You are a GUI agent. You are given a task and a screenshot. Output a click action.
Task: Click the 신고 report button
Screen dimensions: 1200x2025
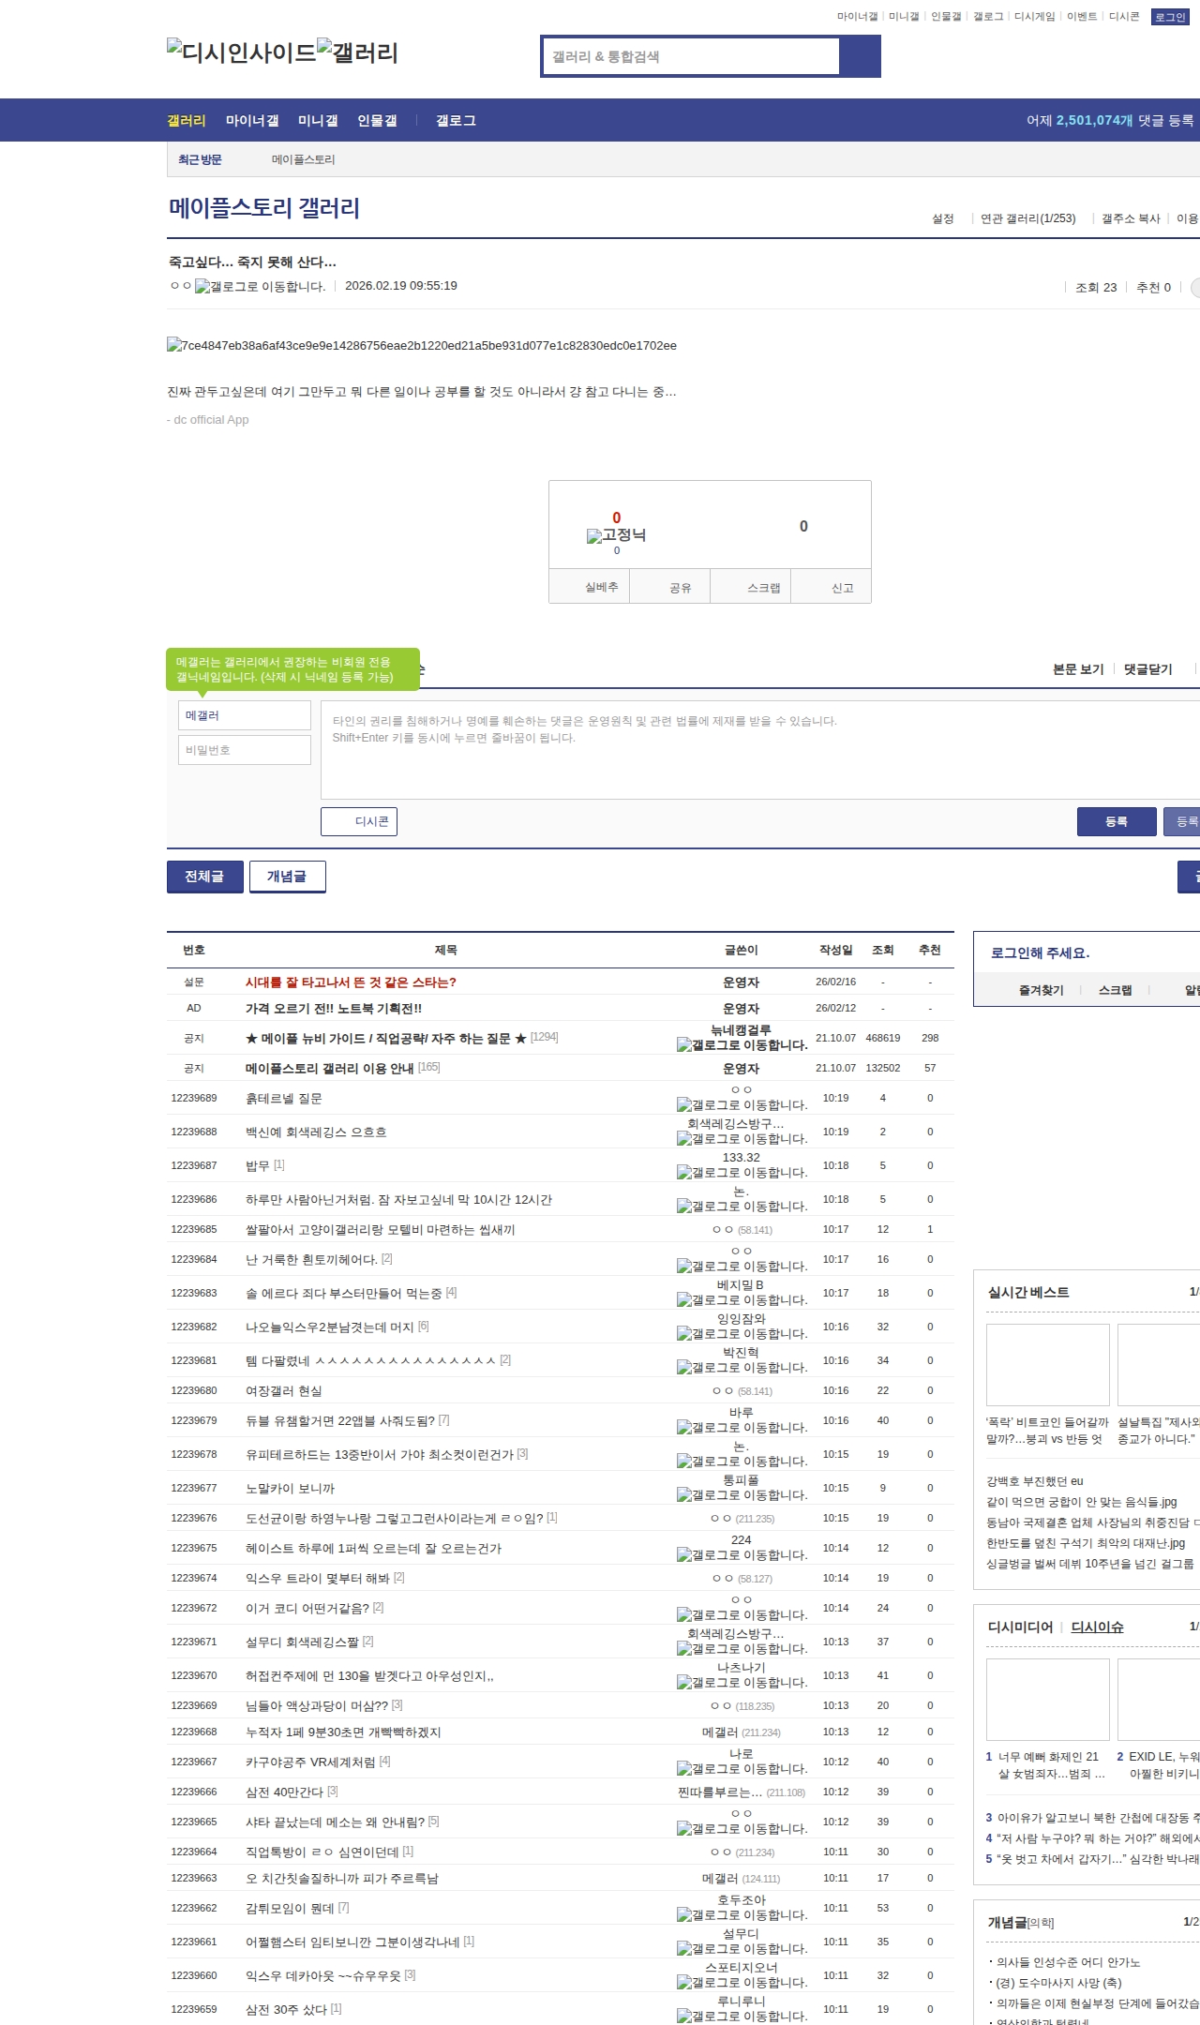pos(842,588)
